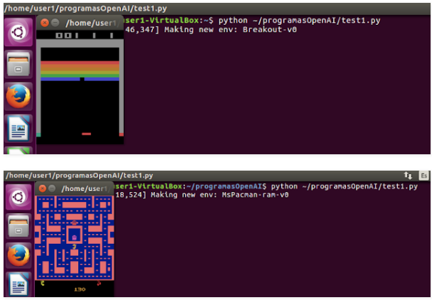
Task: Click the red paddle in Breakout
Action: click(86, 134)
